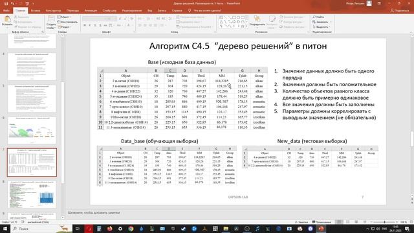Toggle text shadow formatting
The height and width of the screenshot is (233, 414).
(100, 25)
